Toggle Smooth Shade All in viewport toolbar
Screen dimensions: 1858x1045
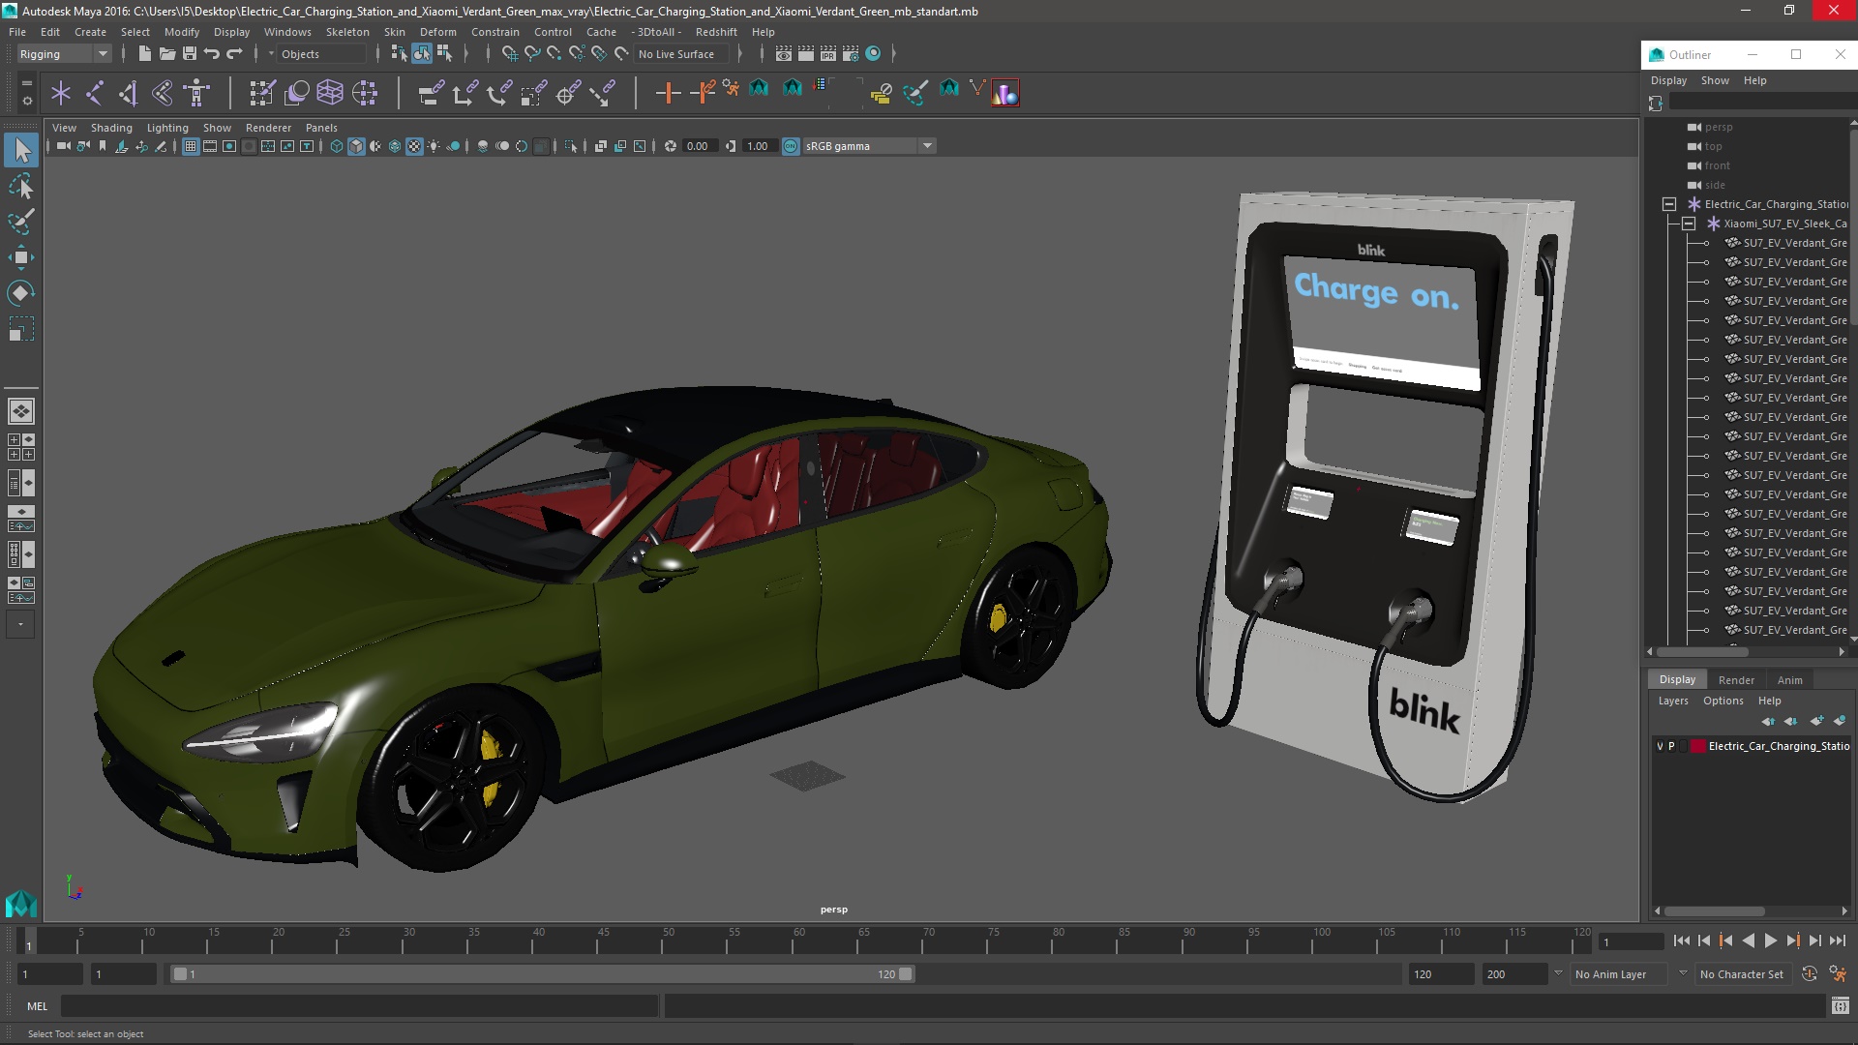point(356,146)
